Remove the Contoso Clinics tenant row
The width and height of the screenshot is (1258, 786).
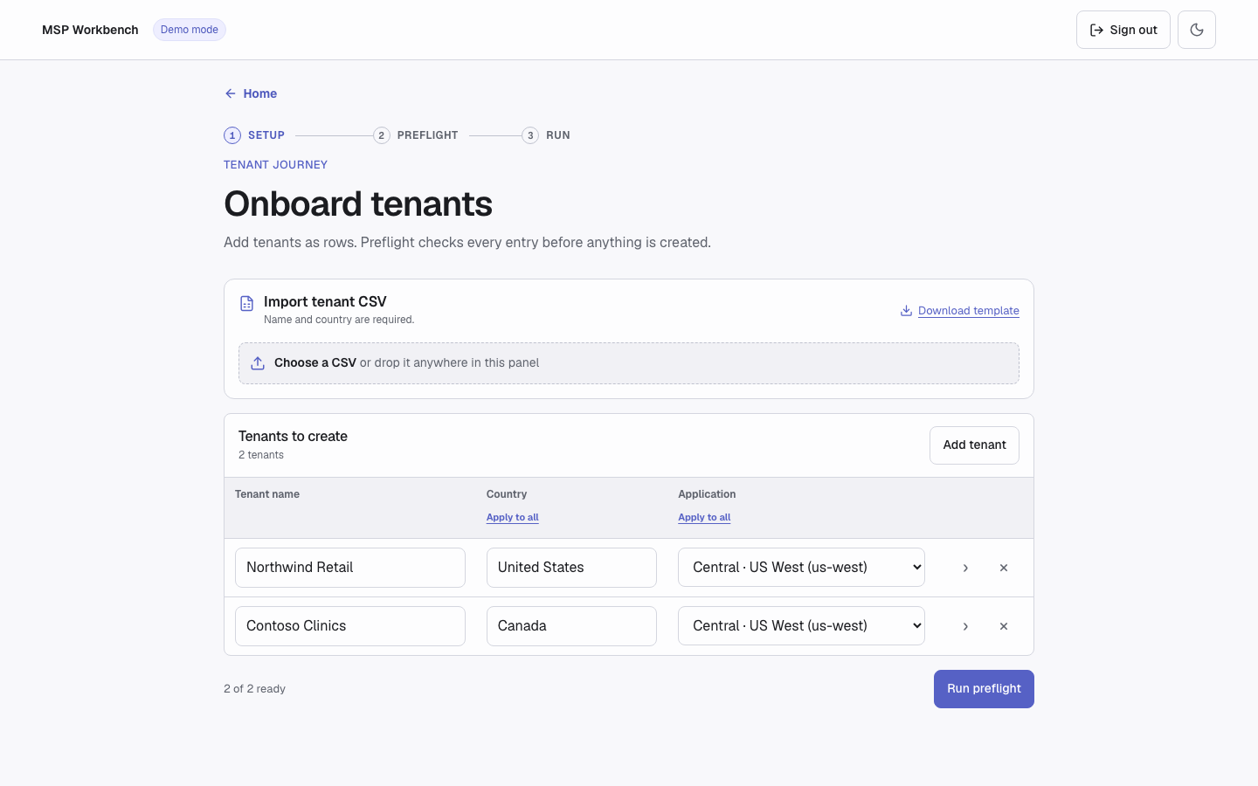[x=1004, y=626]
